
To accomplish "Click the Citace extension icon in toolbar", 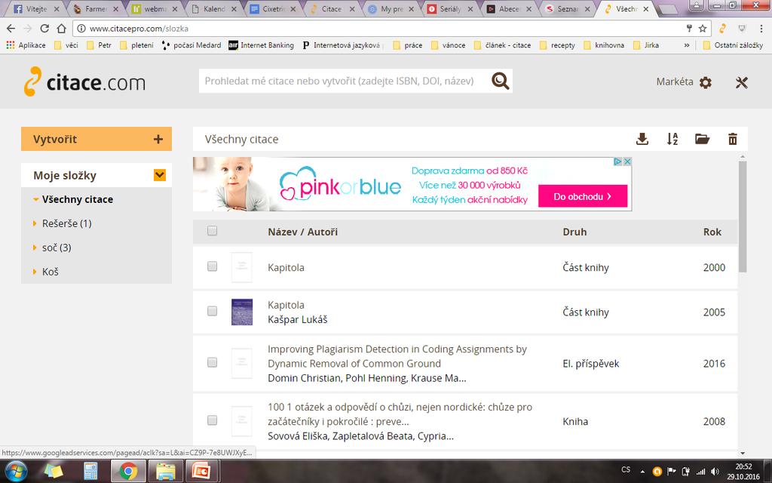I will 722,29.
